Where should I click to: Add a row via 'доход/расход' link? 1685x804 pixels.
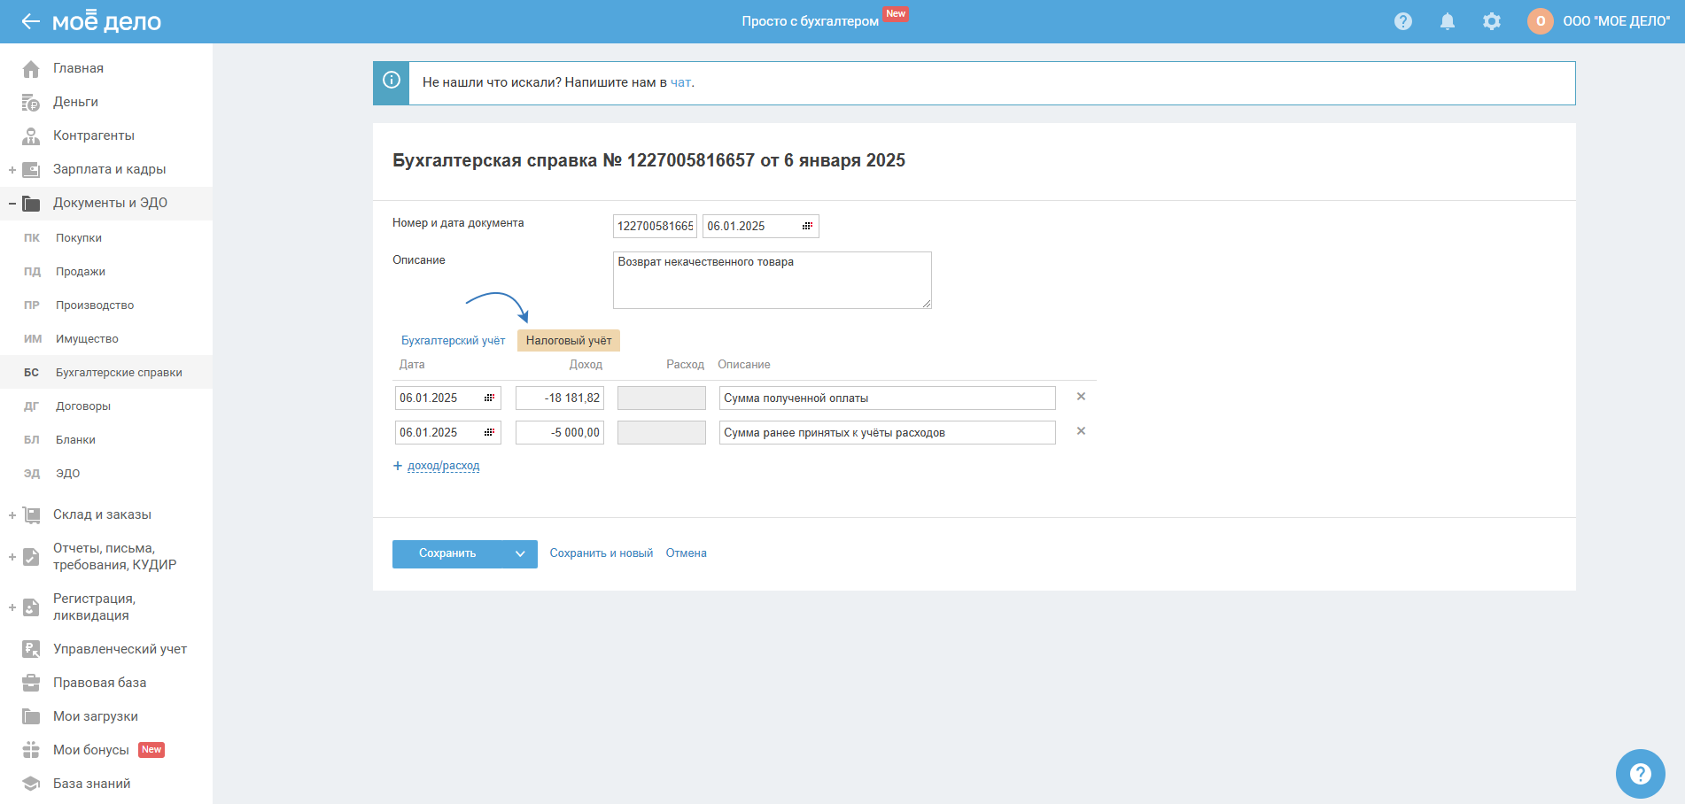pyautogui.click(x=443, y=466)
